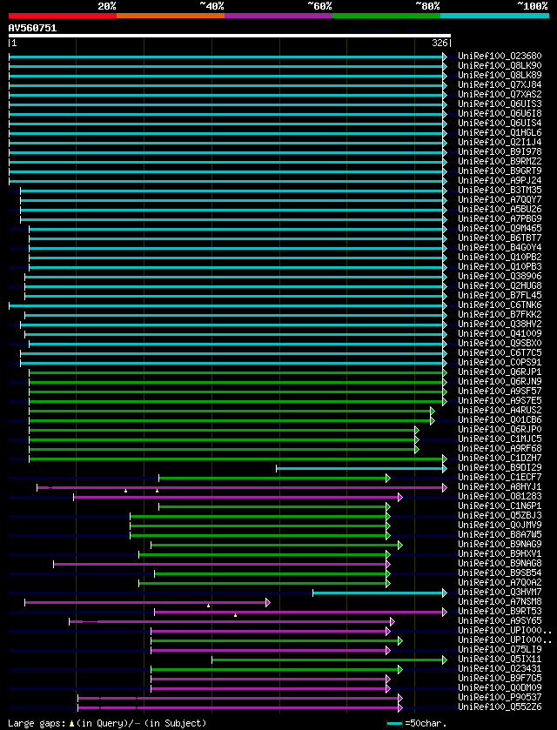Click the green alignment bar for O23431
The image size is (557, 730).
[275, 669]
